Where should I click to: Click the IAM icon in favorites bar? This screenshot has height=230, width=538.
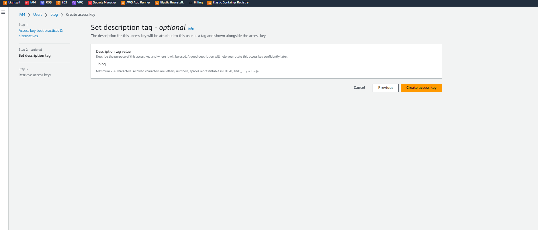coord(27,3)
